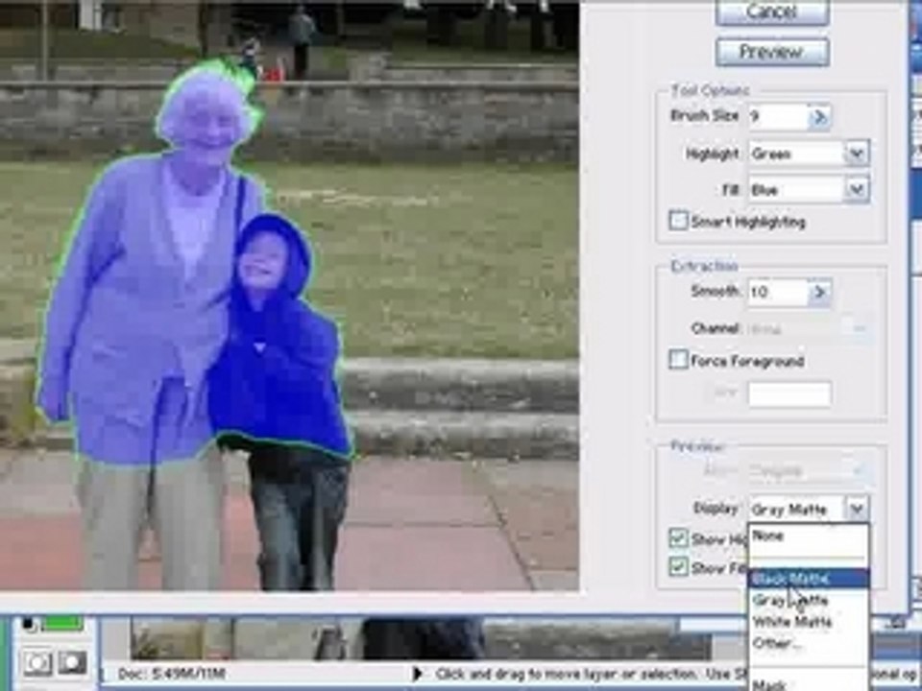The height and width of the screenshot is (691, 922).
Task: Click the Brush Size value field
Action: tap(777, 116)
